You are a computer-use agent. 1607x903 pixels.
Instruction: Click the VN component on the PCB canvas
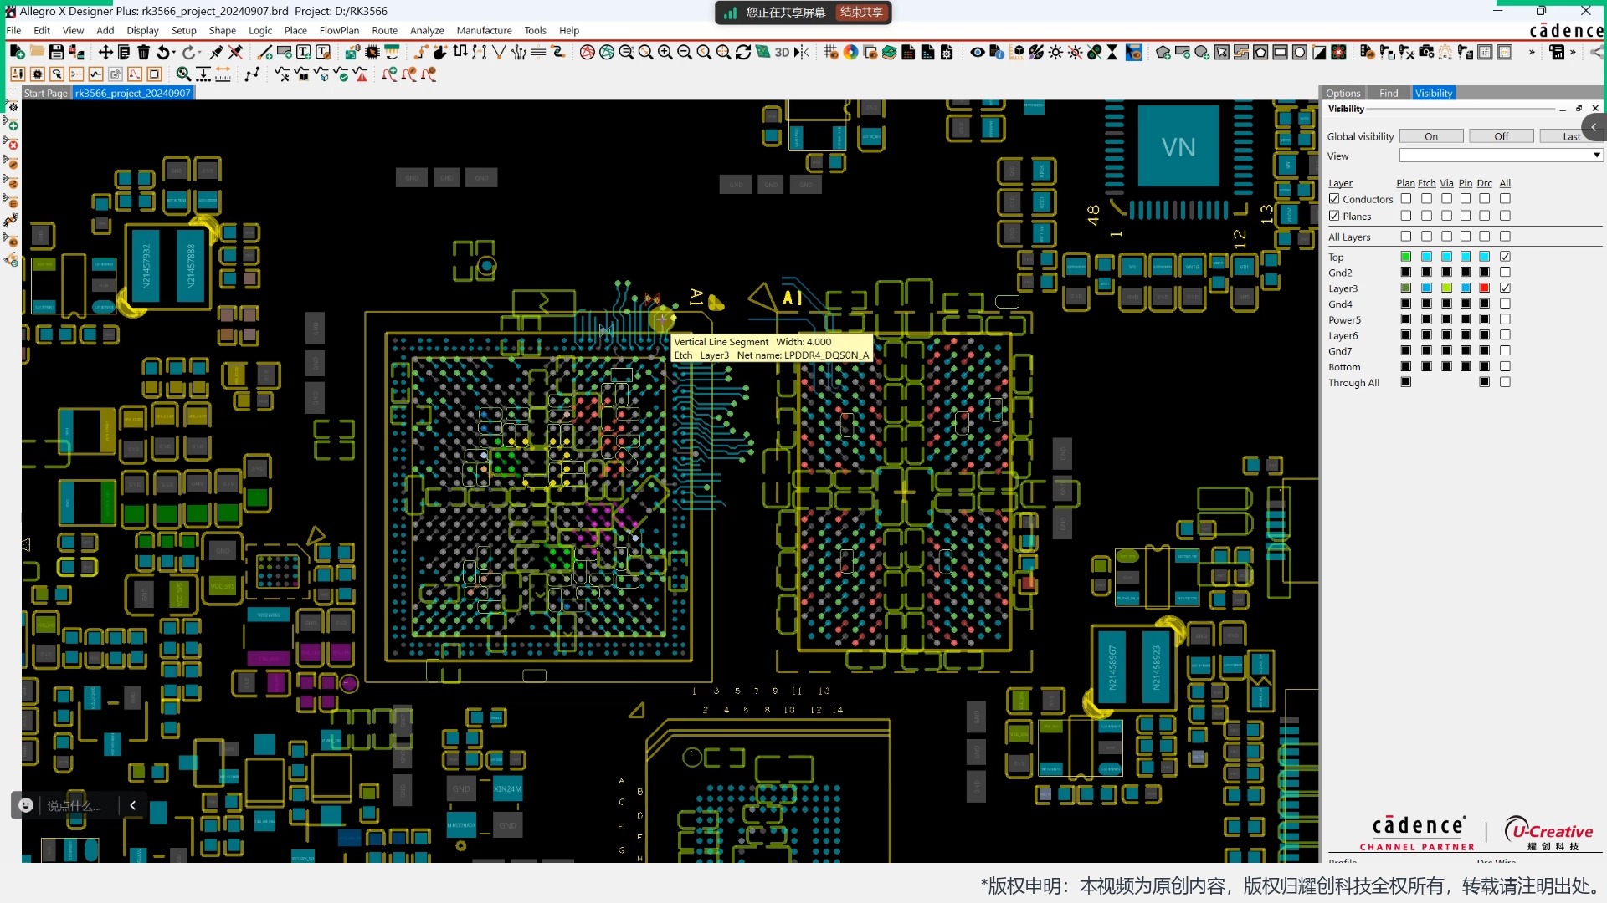pyautogui.click(x=1178, y=148)
